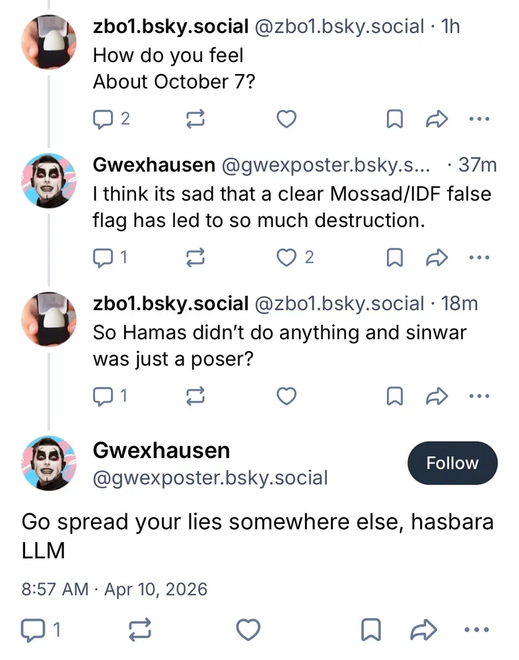Like the "Go spread your lies" post

[x=248, y=630]
